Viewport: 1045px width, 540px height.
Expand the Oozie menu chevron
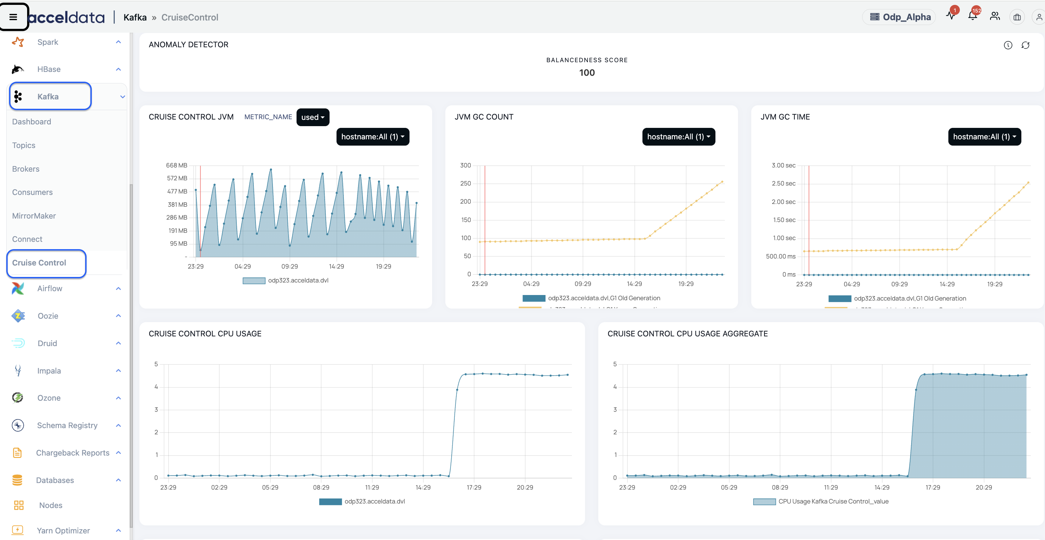coord(119,316)
